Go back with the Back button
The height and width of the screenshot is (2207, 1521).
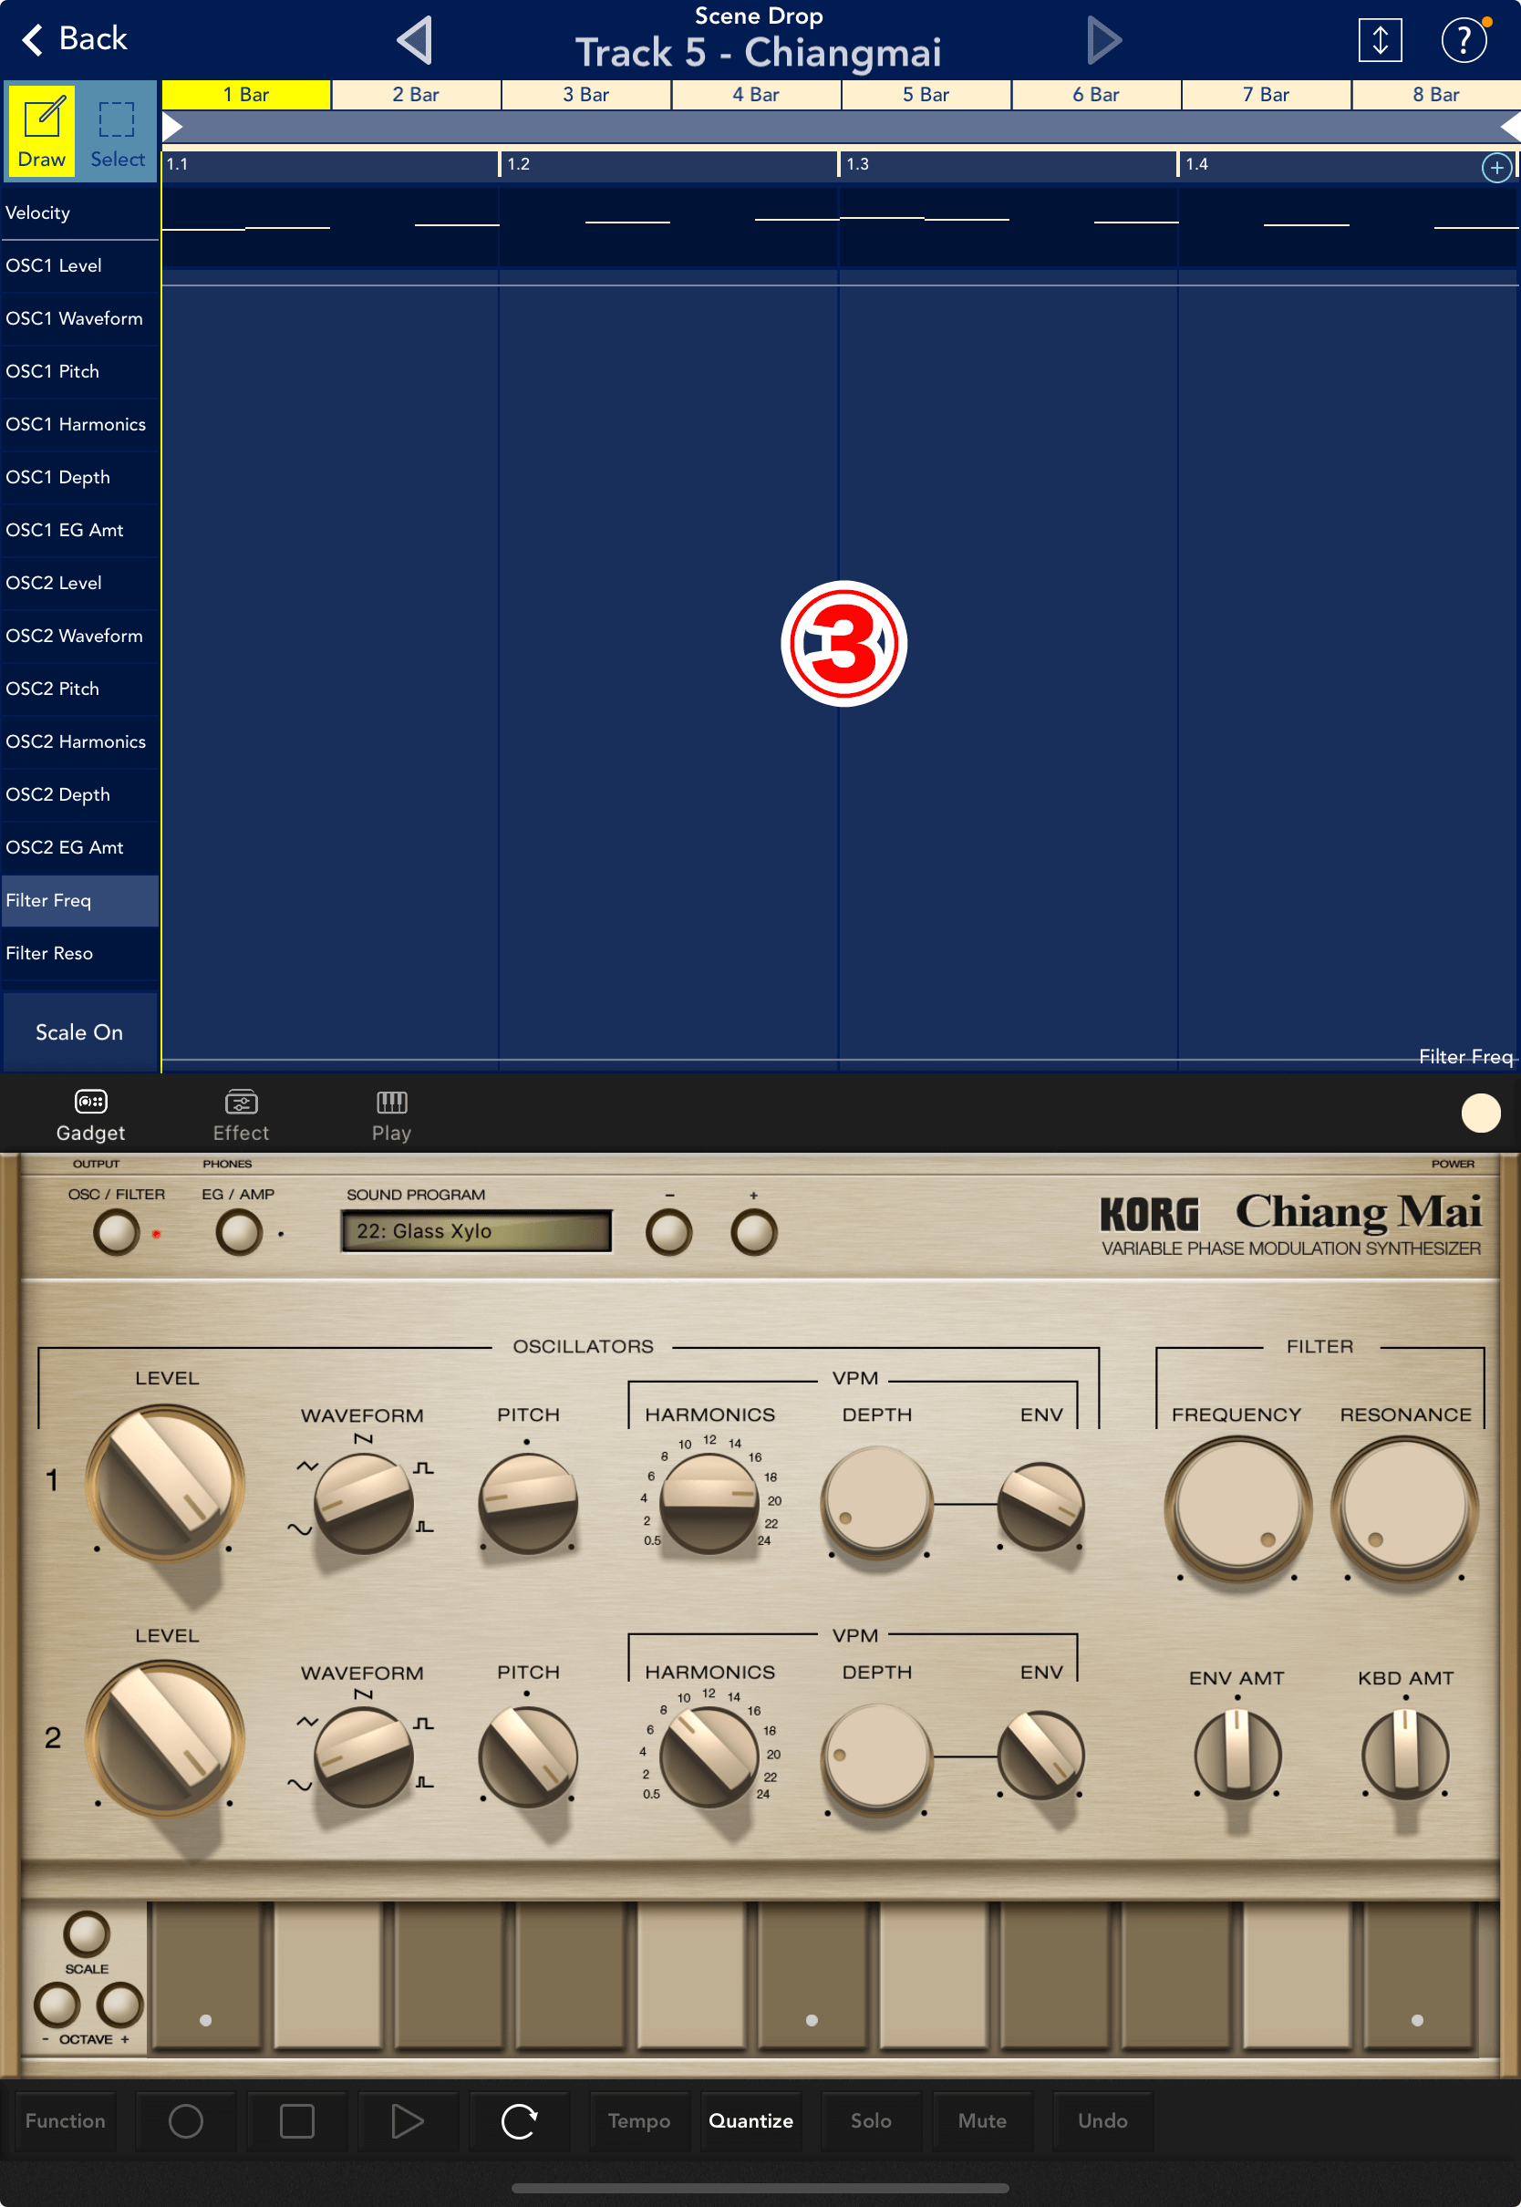click(73, 39)
